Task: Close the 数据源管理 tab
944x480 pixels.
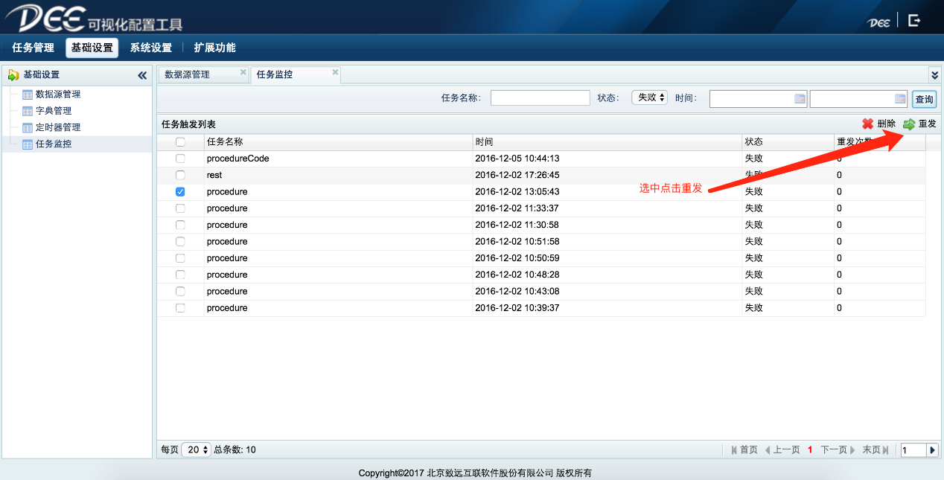Action: click(243, 72)
